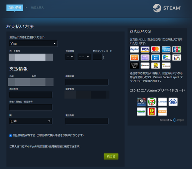Select the 確認と購入 step tab
192x169 pixels.
click(38, 8)
